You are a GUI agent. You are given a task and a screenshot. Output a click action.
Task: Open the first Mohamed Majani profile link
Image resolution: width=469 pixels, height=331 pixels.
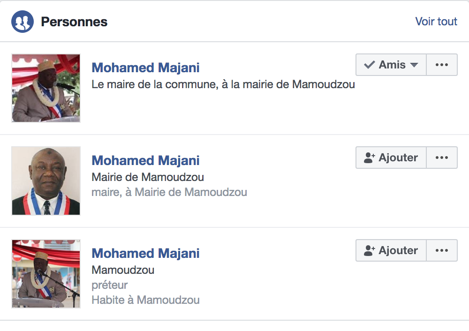coord(145,68)
